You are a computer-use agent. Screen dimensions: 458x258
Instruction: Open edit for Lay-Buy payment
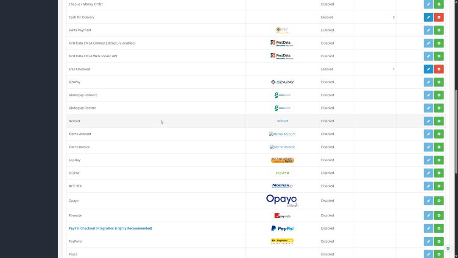click(x=428, y=160)
